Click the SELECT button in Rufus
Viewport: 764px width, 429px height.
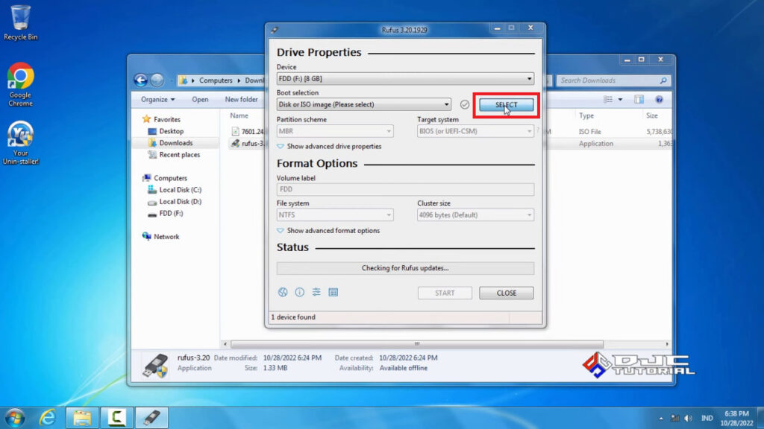point(505,105)
